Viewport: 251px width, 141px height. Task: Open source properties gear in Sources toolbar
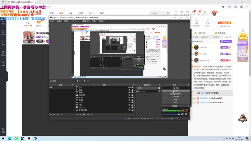click(x=84, y=114)
